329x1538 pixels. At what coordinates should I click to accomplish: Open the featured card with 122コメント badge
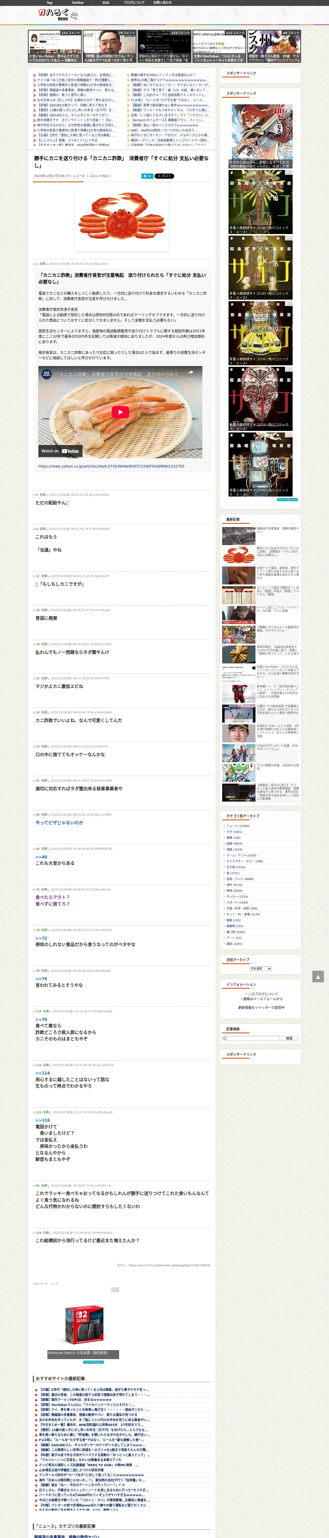219,47
